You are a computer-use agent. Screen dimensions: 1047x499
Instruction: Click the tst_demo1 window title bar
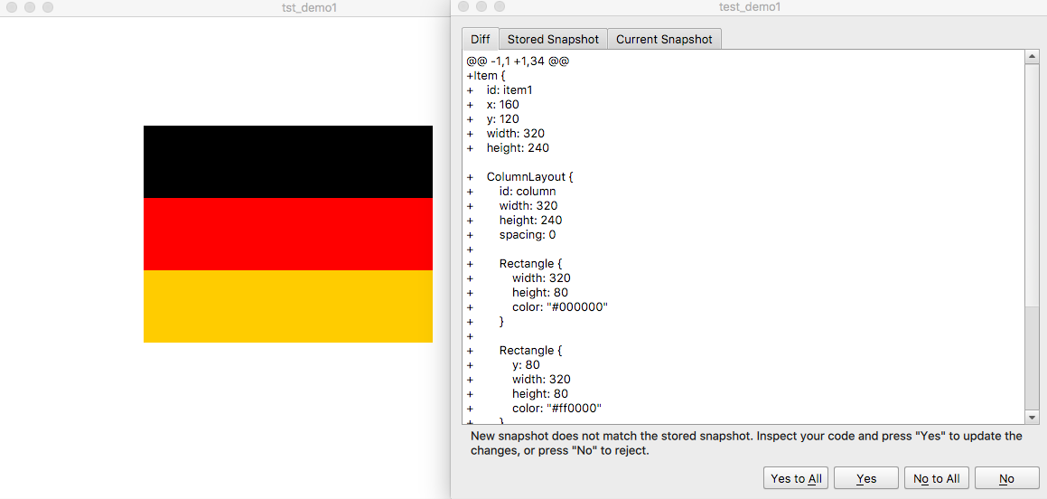point(226,8)
